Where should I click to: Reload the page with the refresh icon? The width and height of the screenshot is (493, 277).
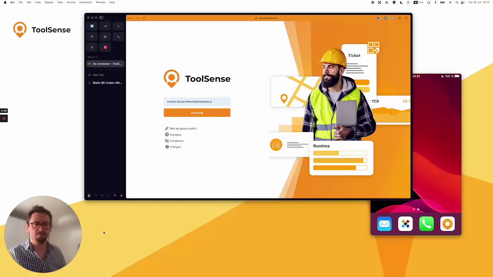[144, 18]
